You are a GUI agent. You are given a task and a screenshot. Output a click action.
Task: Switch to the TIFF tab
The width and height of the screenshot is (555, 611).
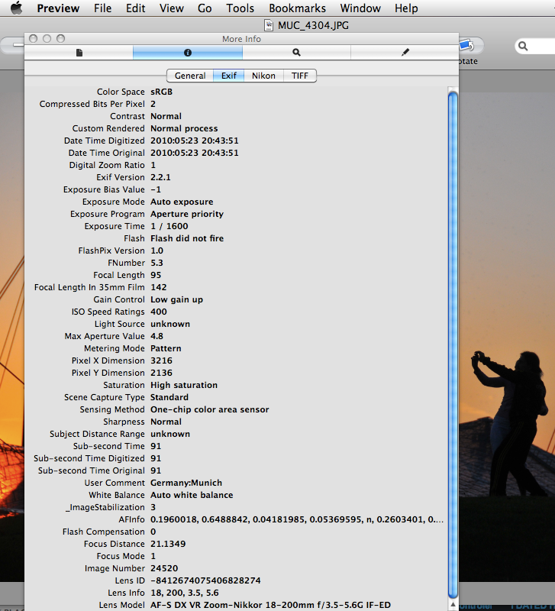tap(300, 76)
